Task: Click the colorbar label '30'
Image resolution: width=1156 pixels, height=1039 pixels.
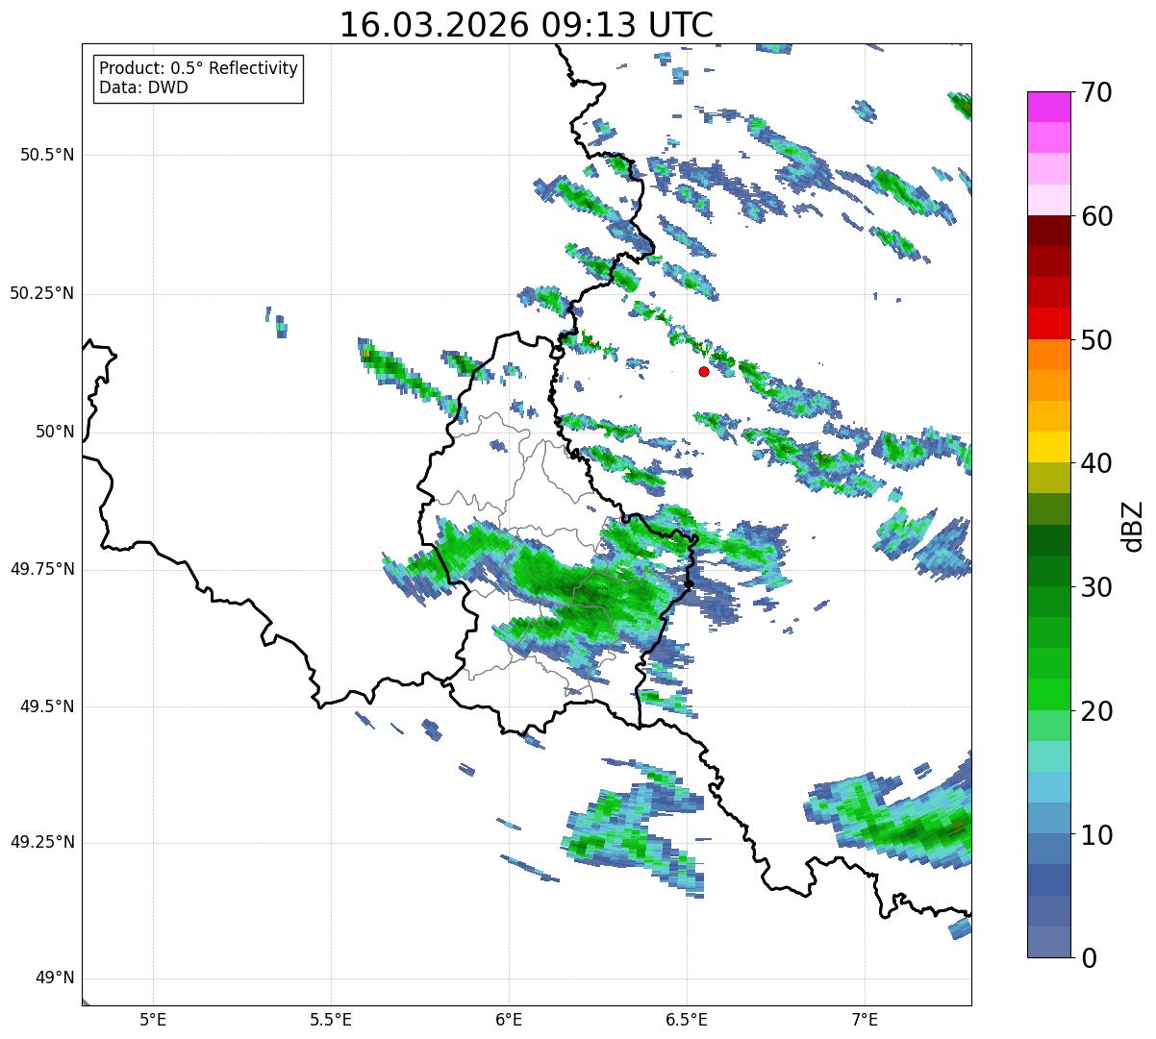Action: [1096, 587]
